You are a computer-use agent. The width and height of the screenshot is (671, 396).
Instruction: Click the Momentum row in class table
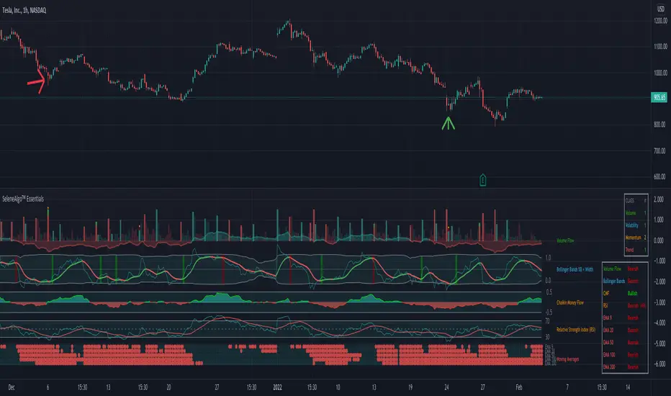coord(636,238)
